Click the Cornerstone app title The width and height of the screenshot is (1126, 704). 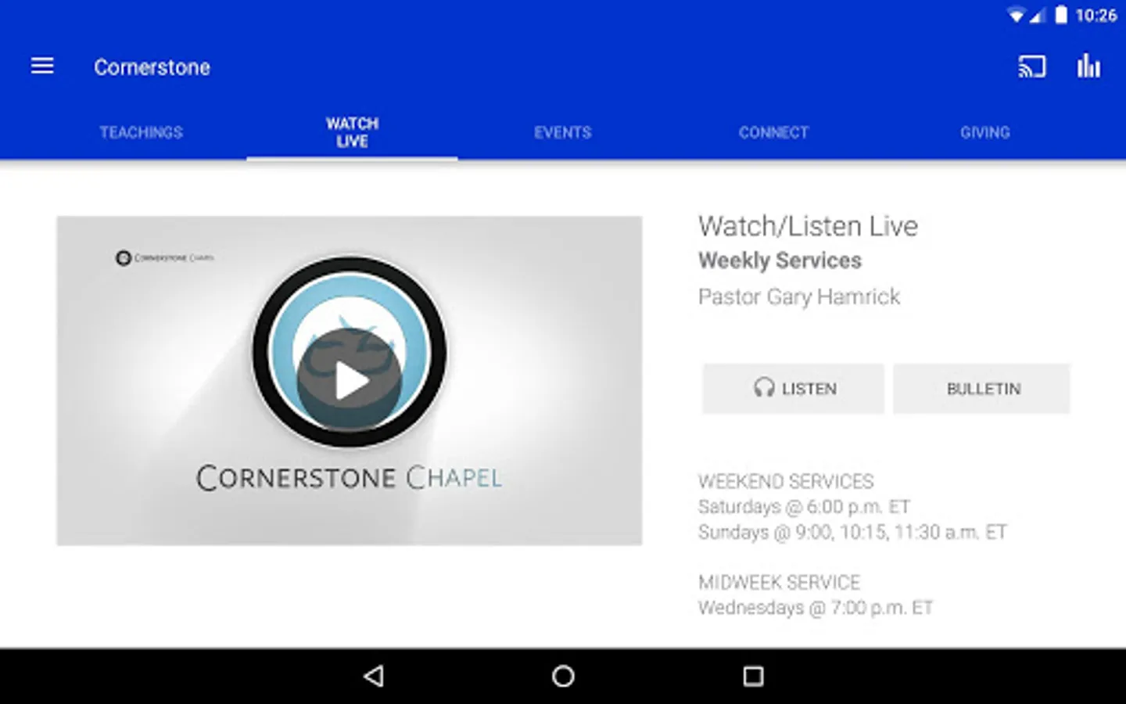click(152, 67)
